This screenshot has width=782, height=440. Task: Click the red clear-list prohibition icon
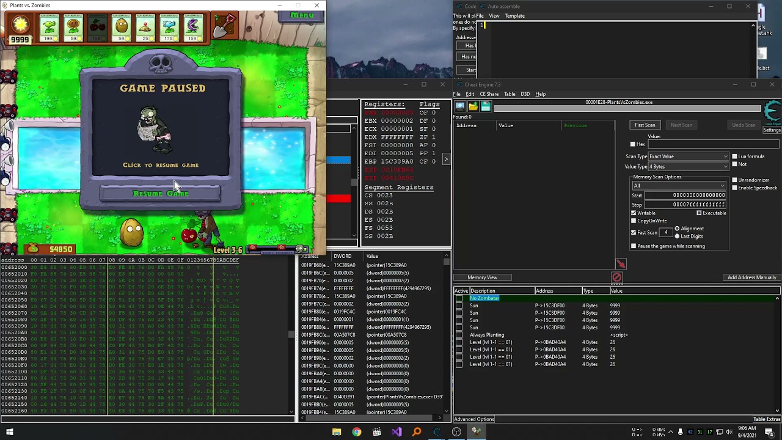(616, 277)
